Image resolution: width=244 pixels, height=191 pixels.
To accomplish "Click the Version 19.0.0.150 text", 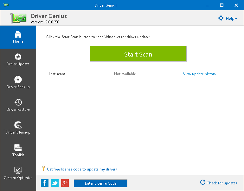I will [x=45, y=22].
